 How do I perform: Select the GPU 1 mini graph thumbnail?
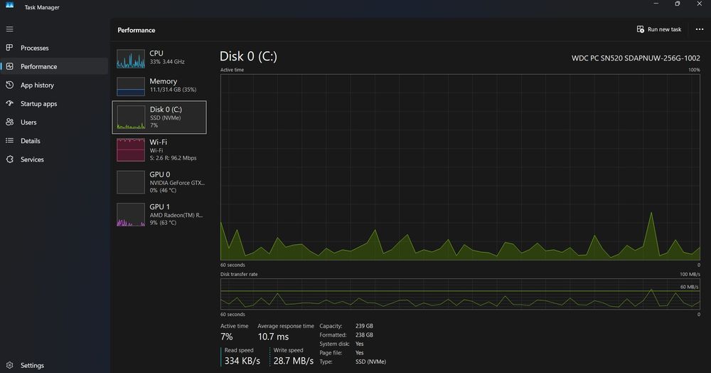point(131,215)
